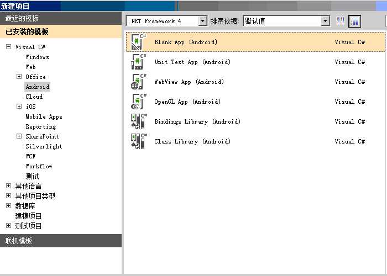Viewport: 387px width, 276px height.
Task: Choose Unit Test App (Android) template name
Action: [x=192, y=62]
